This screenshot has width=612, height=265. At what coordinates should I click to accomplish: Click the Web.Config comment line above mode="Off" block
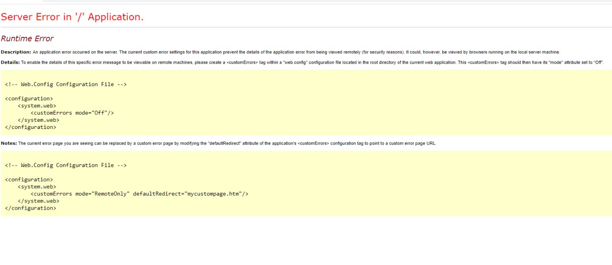point(66,85)
